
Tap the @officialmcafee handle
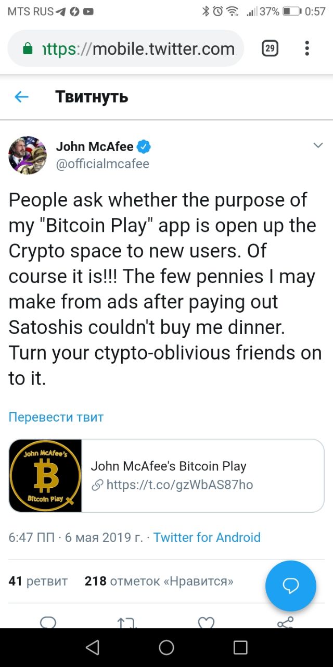pos(103,164)
